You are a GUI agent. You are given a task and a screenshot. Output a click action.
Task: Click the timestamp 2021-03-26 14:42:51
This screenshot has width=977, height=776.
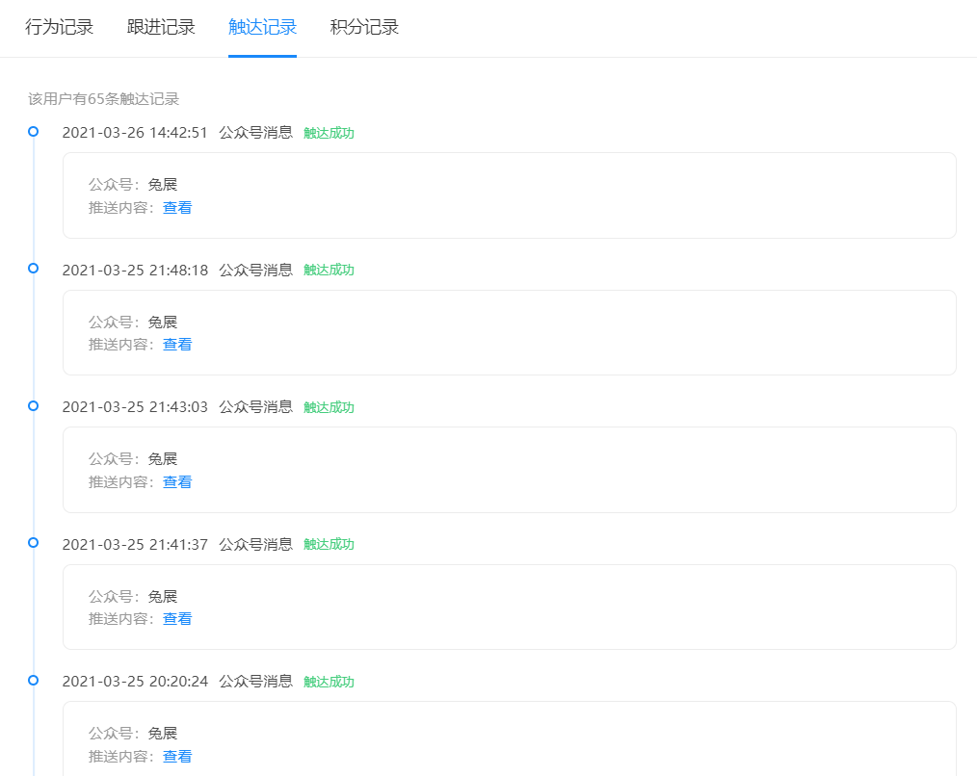(x=135, y=133)
